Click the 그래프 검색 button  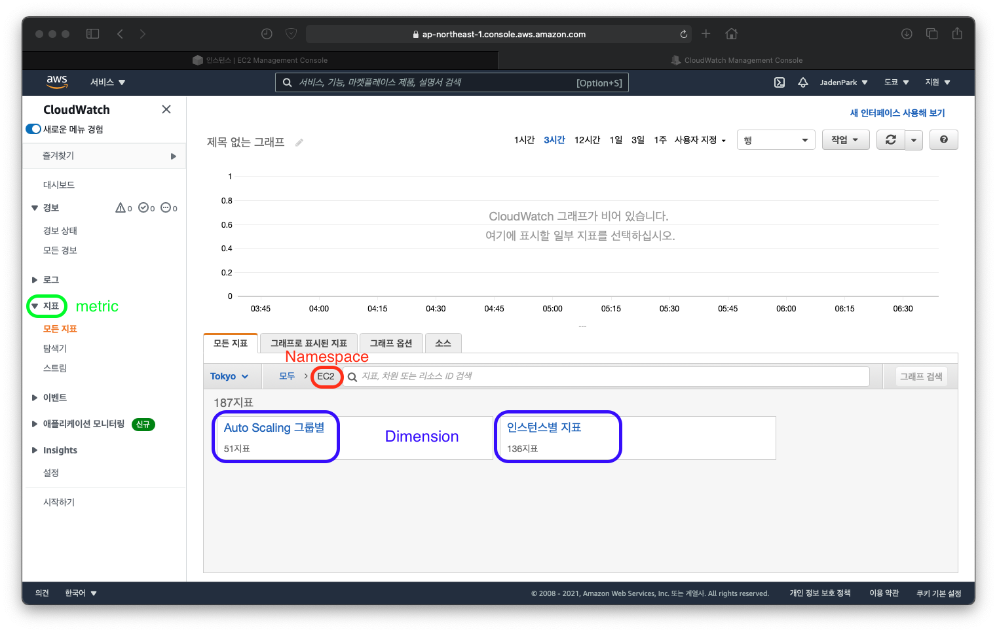click(921, 376)
